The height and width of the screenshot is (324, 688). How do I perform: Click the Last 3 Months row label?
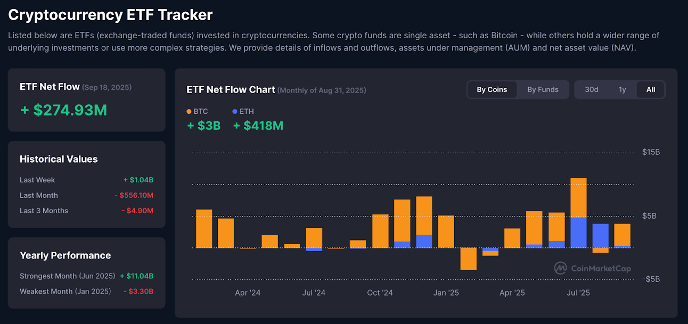point(44,211)
